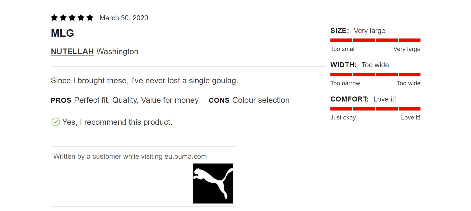Click the NUTELLAH reviewer name link

(x=72, y=51)
